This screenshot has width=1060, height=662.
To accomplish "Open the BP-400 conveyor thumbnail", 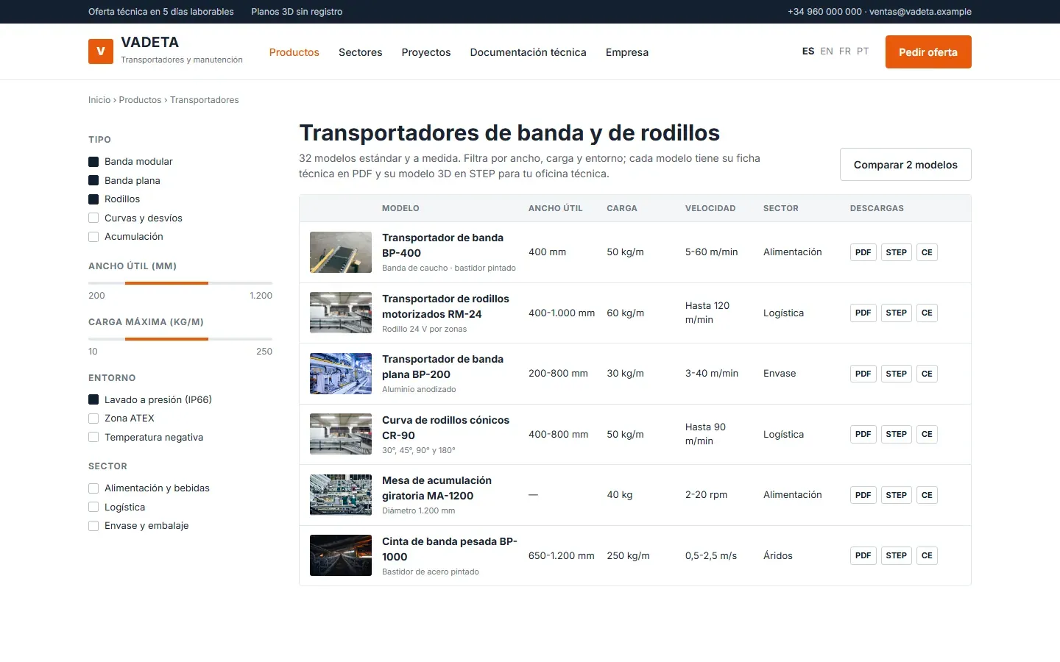I will tap(341, 252).
